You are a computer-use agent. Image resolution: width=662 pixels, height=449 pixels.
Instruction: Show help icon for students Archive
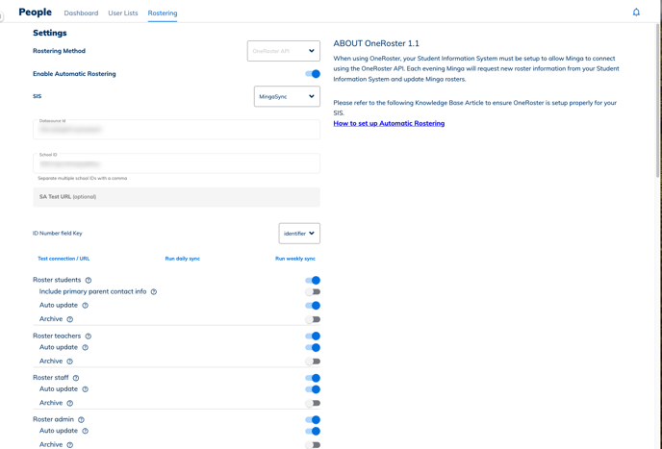tap(70, 319)
